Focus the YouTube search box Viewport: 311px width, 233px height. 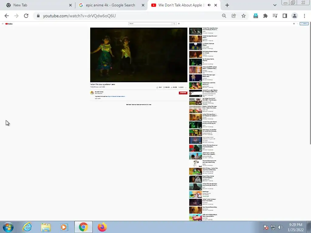(x=150, y=24)
